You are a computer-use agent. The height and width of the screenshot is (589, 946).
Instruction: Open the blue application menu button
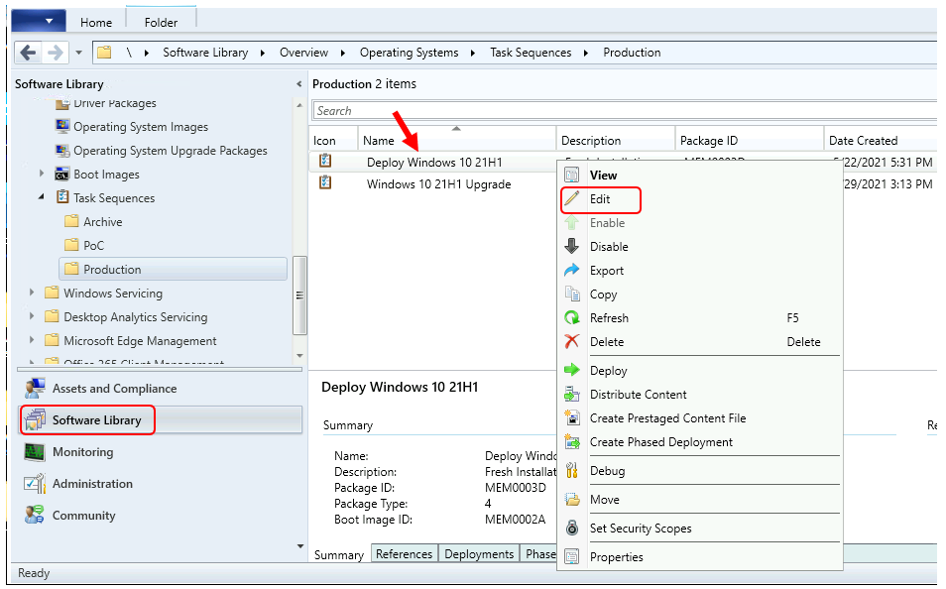coord(39,21)
